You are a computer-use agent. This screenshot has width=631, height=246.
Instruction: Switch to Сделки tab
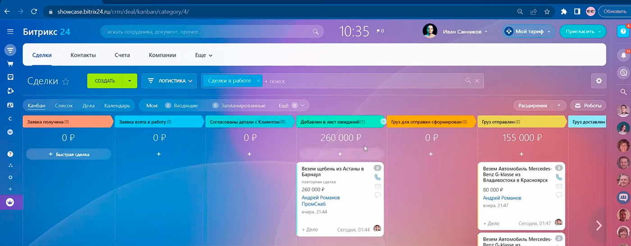click(42, 55)
